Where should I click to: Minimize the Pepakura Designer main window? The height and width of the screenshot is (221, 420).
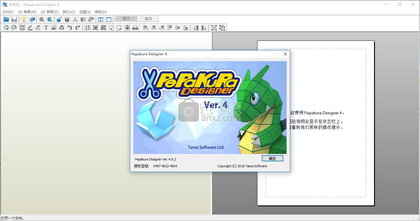386,4
